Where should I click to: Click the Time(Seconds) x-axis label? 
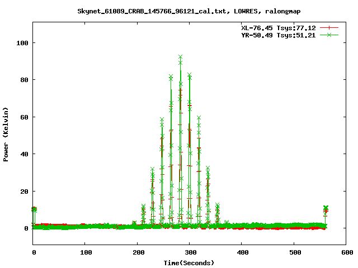click(189, 262)
